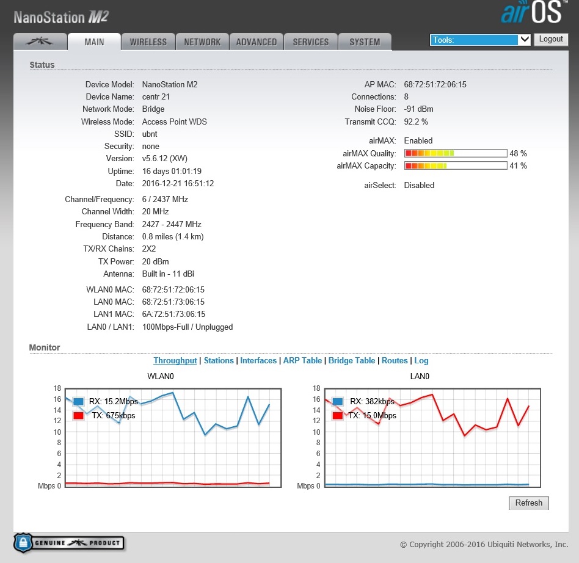
Task: Expand the Tools dropdown
Action: (480, 40)
